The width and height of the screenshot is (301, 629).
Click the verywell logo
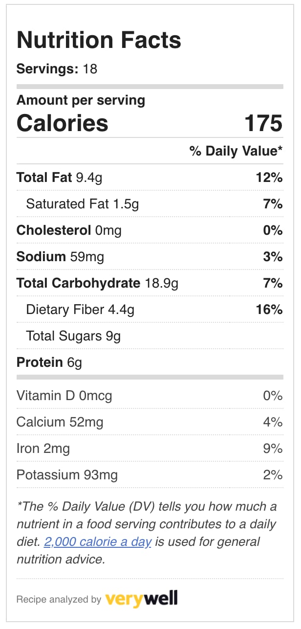tap(141, 598)
